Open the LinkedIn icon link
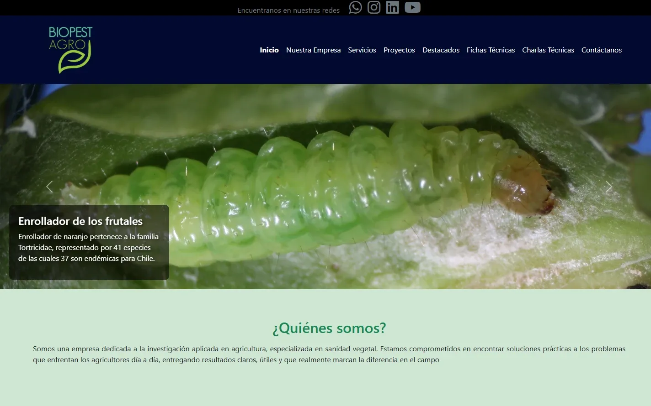Viewport: 651px width, 406px height. click(x=392, y=7)
